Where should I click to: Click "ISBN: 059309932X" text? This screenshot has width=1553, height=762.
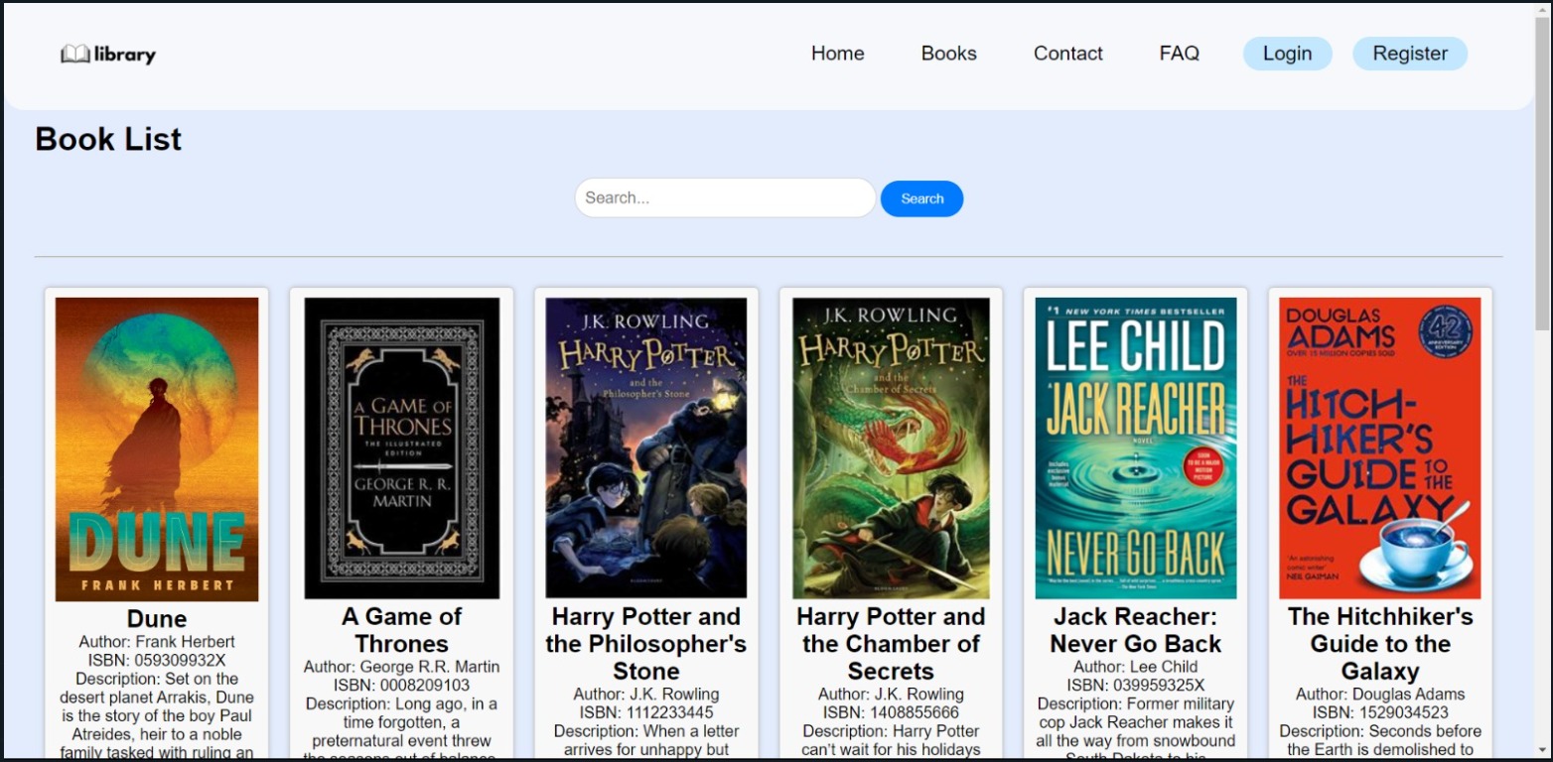(157, 661)
